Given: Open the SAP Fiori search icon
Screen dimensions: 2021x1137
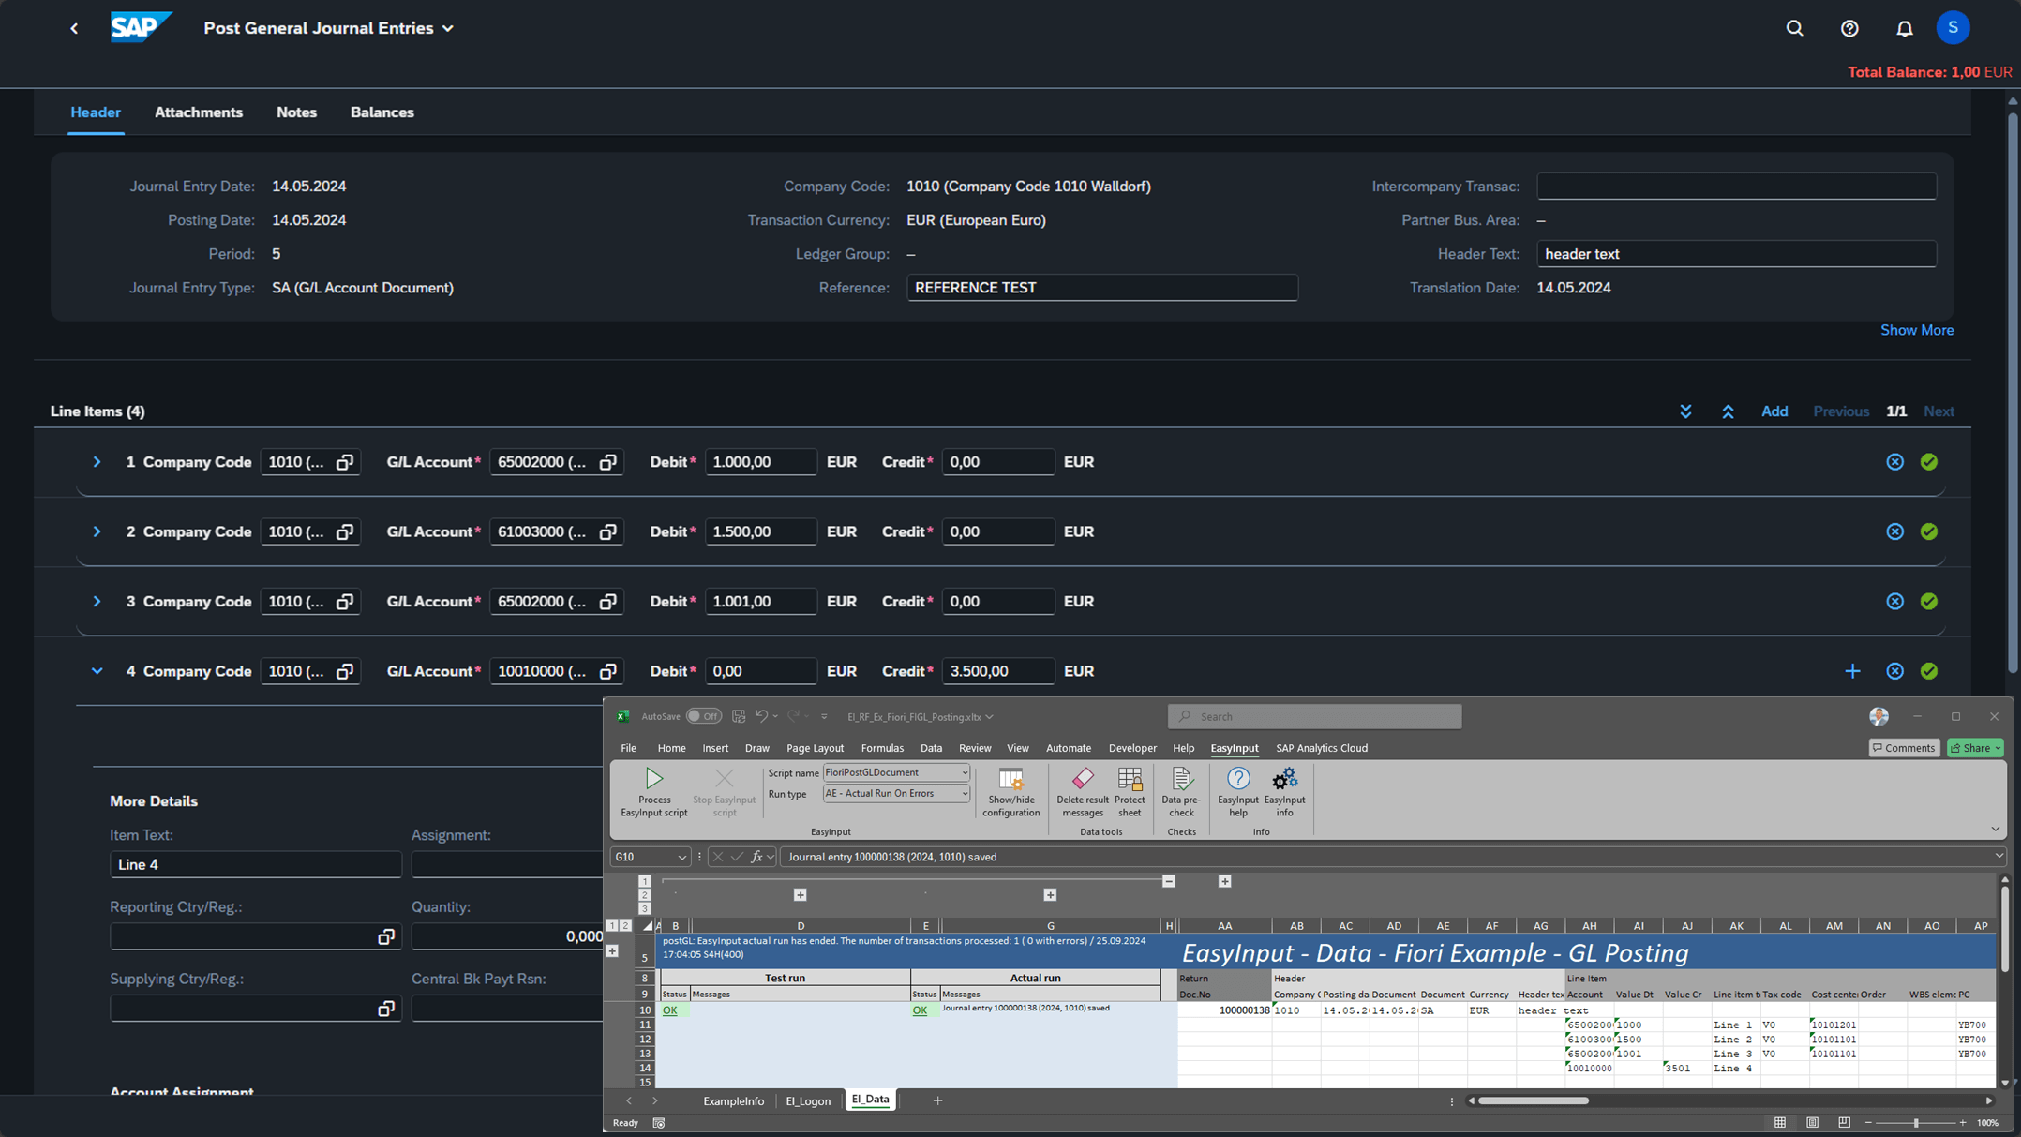Looking at the screenshot, I should (x=1794, y=28).
